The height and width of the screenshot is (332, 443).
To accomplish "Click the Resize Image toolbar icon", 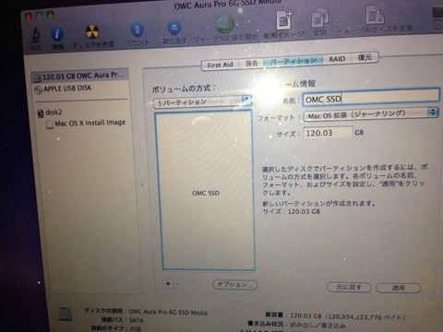I will point(375,16).
